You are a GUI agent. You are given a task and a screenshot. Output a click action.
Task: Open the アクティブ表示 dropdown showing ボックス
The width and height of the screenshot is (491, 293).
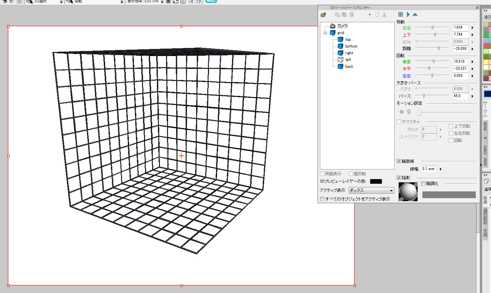(x=371, y=190)
